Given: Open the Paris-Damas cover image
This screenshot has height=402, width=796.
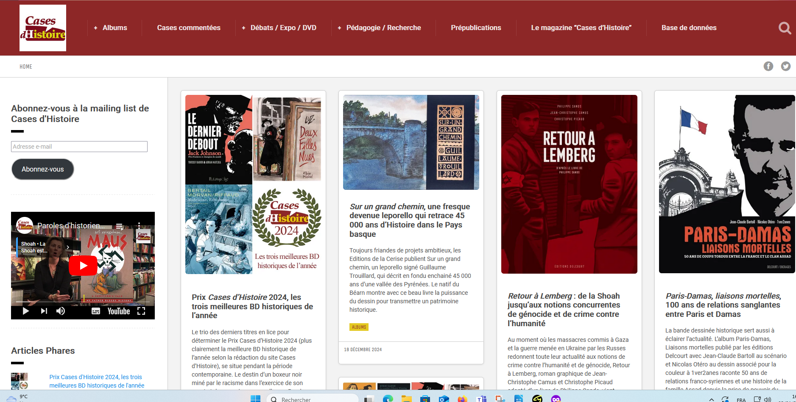Looking at the screenshot, I should click(727, 184).
